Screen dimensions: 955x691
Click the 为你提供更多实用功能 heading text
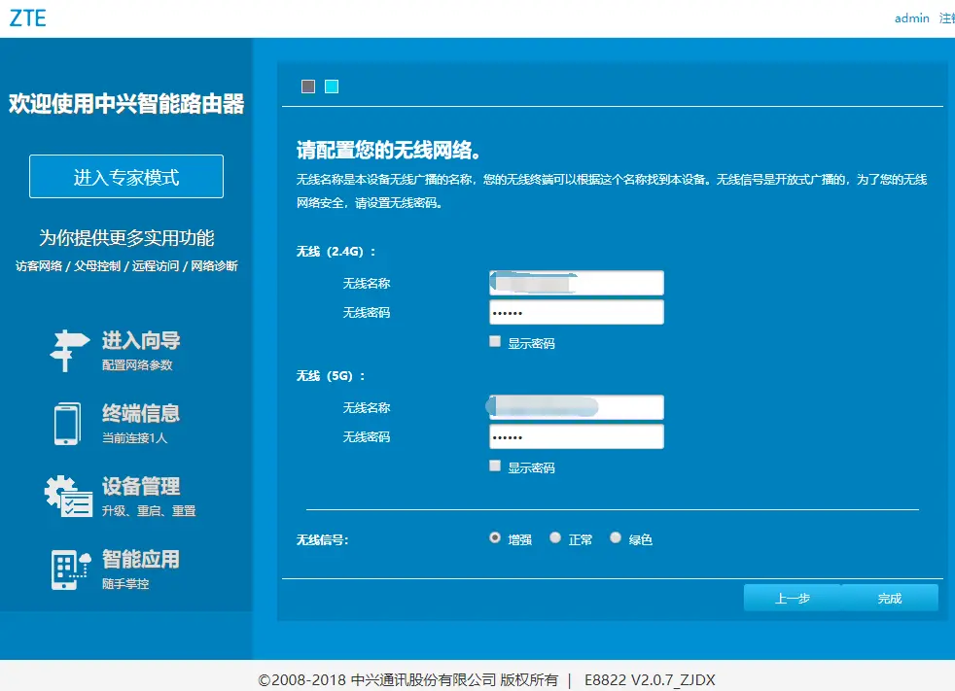click(x=126, y=238)
